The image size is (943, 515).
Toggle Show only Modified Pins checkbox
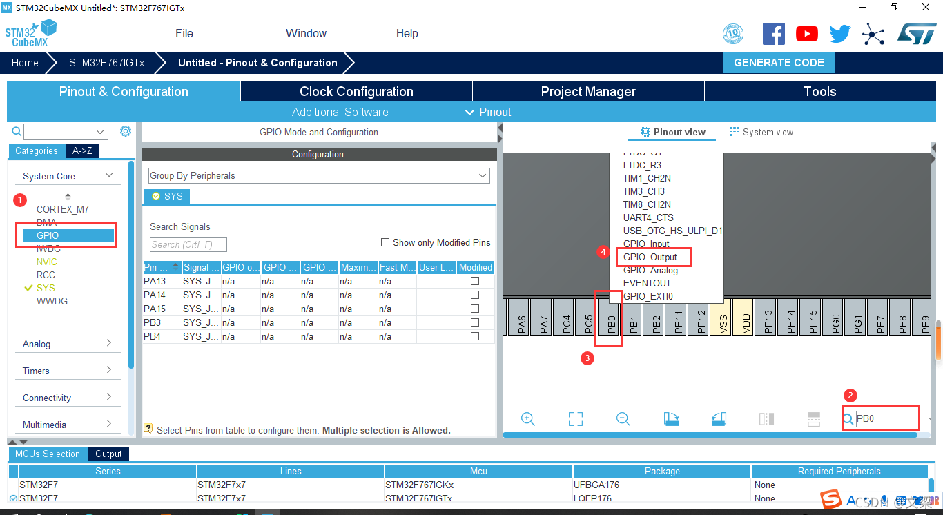point(385,242)
